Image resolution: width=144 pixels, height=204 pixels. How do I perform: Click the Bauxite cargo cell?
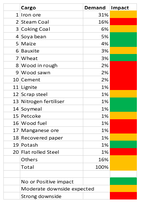click(x=51, y=51)
